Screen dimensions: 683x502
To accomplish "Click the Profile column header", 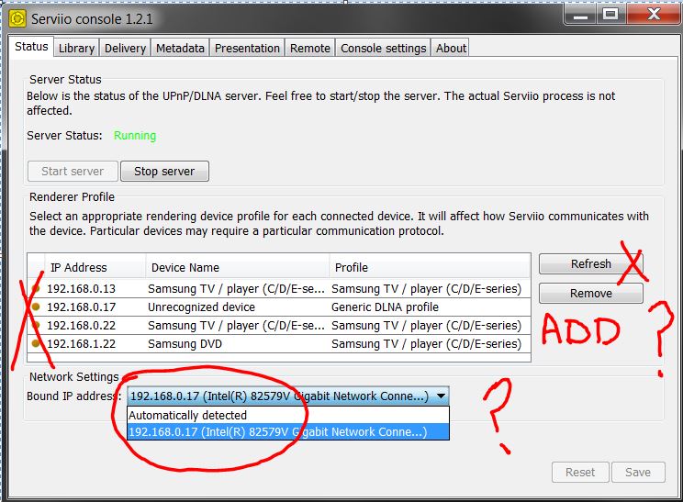I will click(352, 267).
